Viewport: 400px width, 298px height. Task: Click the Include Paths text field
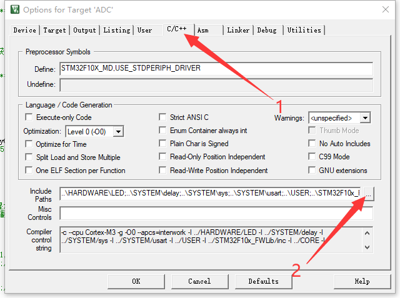point(211,194)
